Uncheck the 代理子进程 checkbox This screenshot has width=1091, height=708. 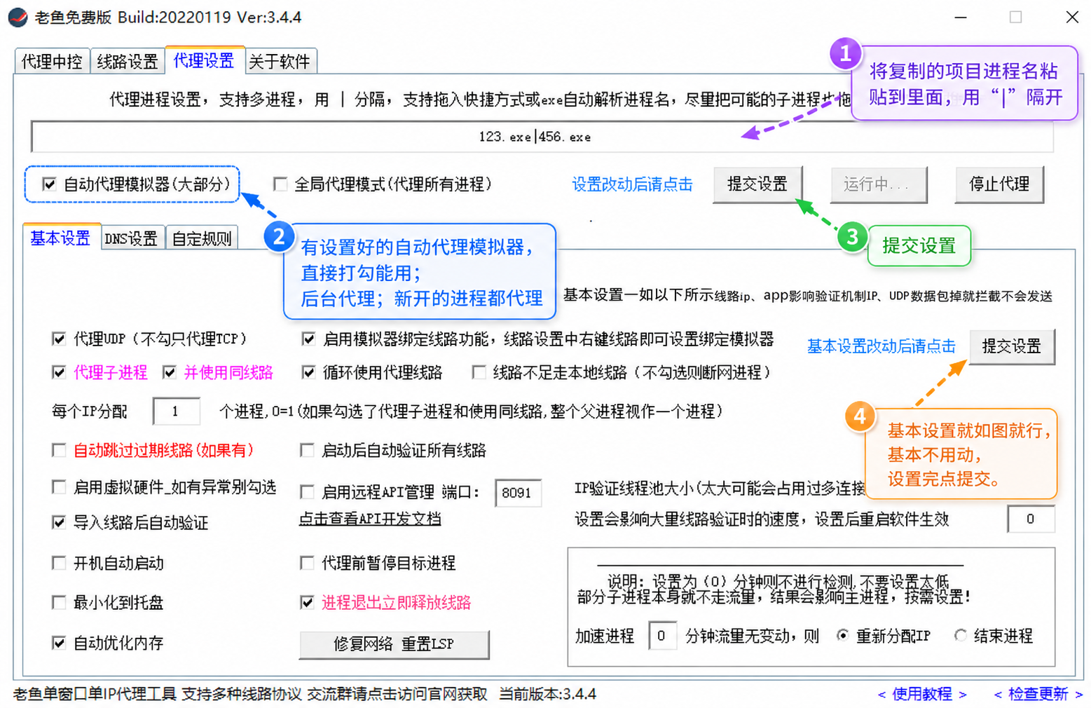click(59, 372)
